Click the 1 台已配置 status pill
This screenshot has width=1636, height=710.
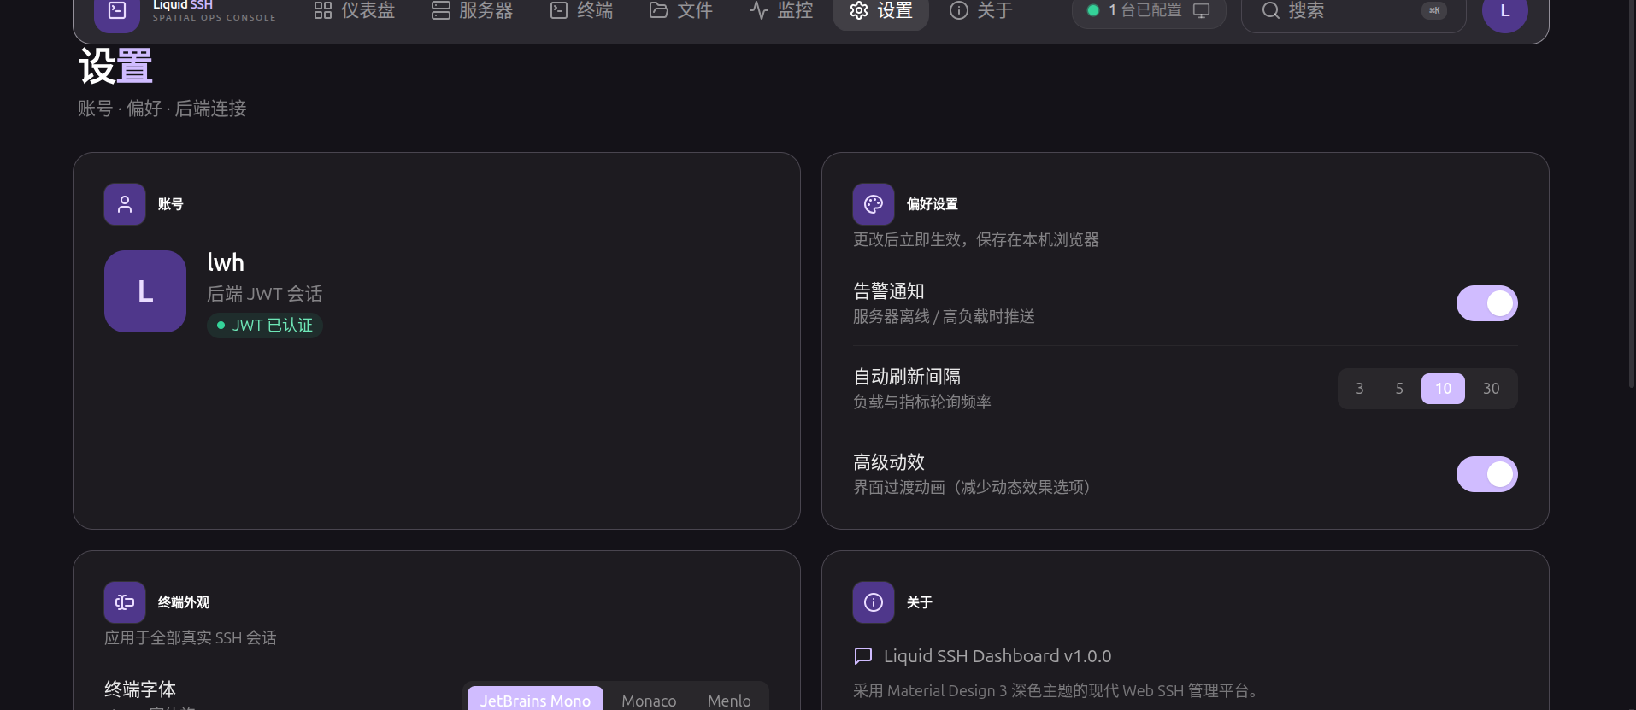1149,11
